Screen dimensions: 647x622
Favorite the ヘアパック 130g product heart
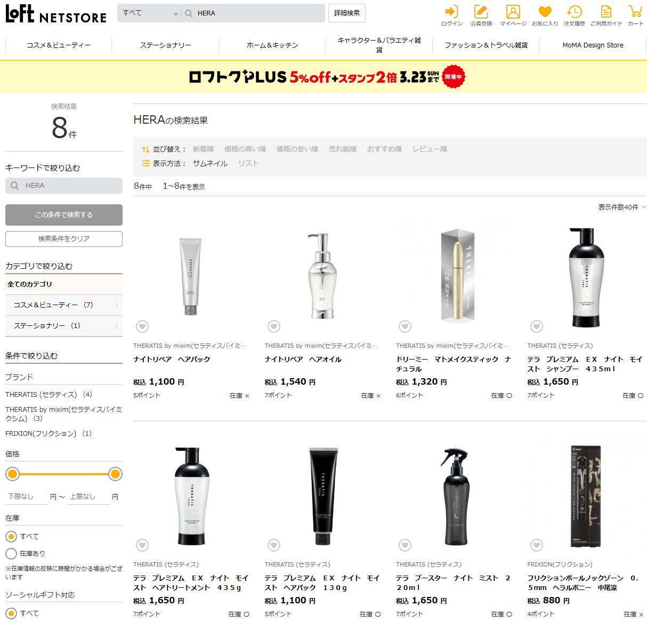tap(274, 545)
